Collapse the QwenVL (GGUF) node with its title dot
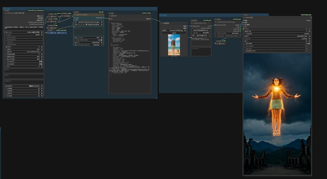Viewport: 327px width, 179px height. tap(75, 15)
